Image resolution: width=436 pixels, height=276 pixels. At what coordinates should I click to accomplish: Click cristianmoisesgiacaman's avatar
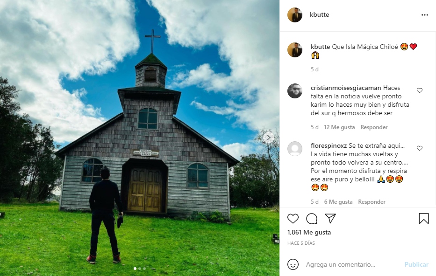tap(294, 91)
